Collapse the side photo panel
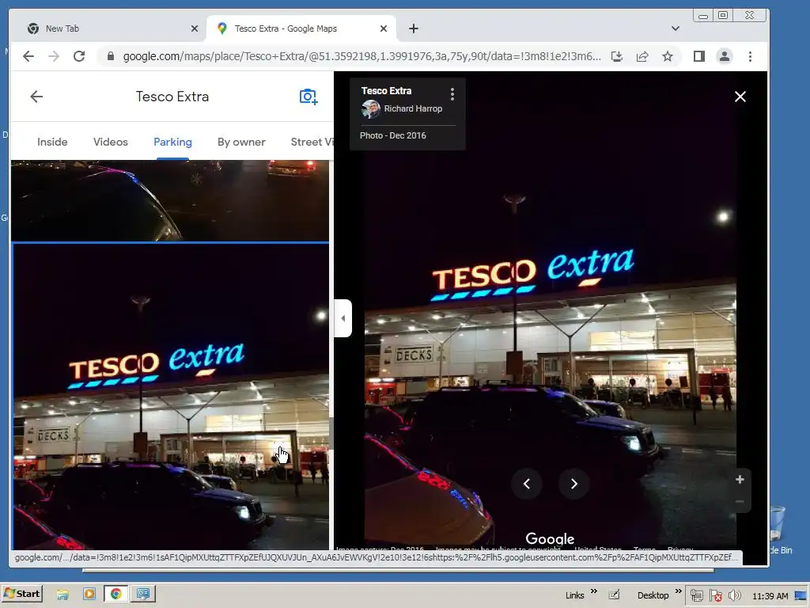 [343, 318]
